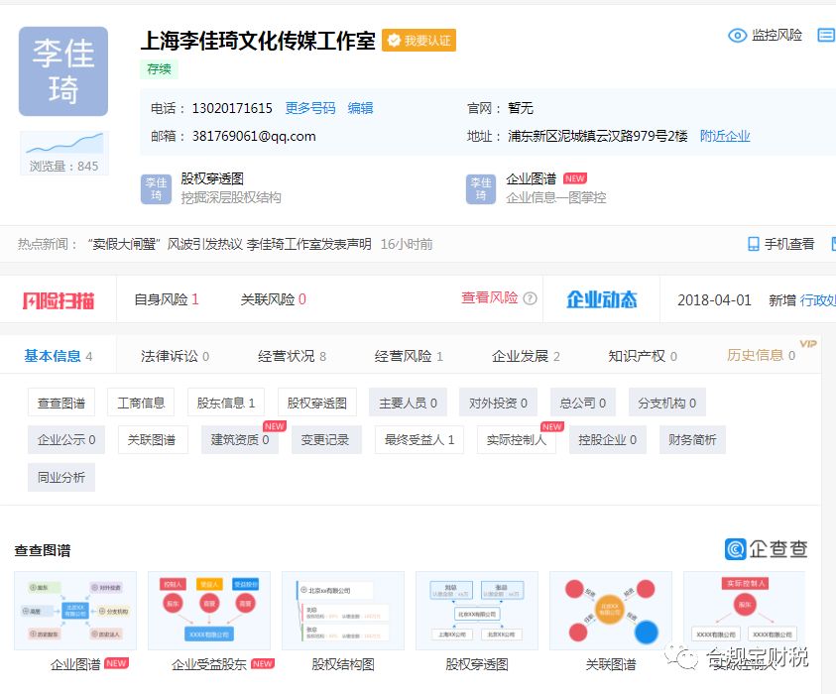Image resolution: width=836 pixels, height=694 pixels.
Task: Click the 最终受益人 button
Action: click(x=418, y=438)
